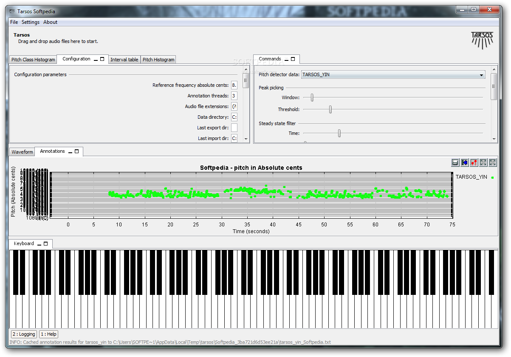Minimize the Annotations panel
This screenshot has width=511, height=357.
71,152
